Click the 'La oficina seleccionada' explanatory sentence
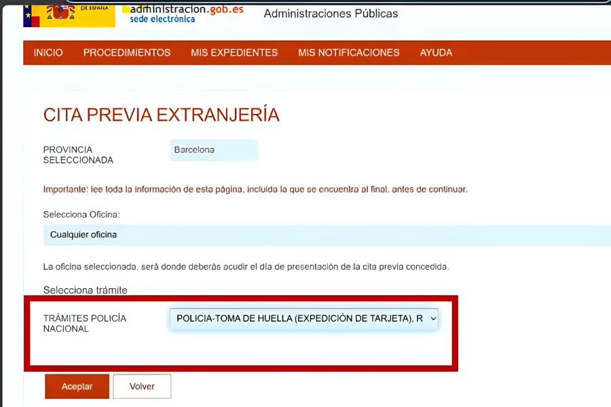611x407 pixels. click(x=246, y=267)
